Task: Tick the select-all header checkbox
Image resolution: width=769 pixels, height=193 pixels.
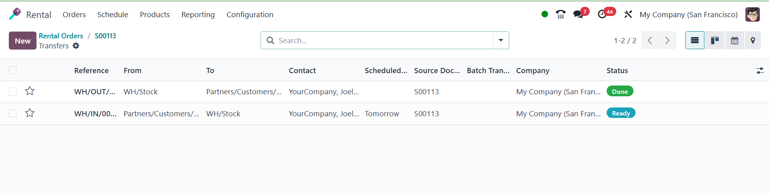Action: (13, 70)
